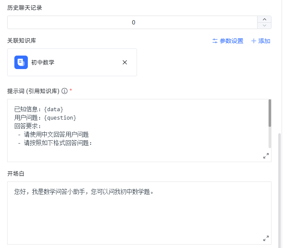Click the 开场白 greeting text
Image resolution: width=285 pixels, height=248 pixels.
coord(84,192)
